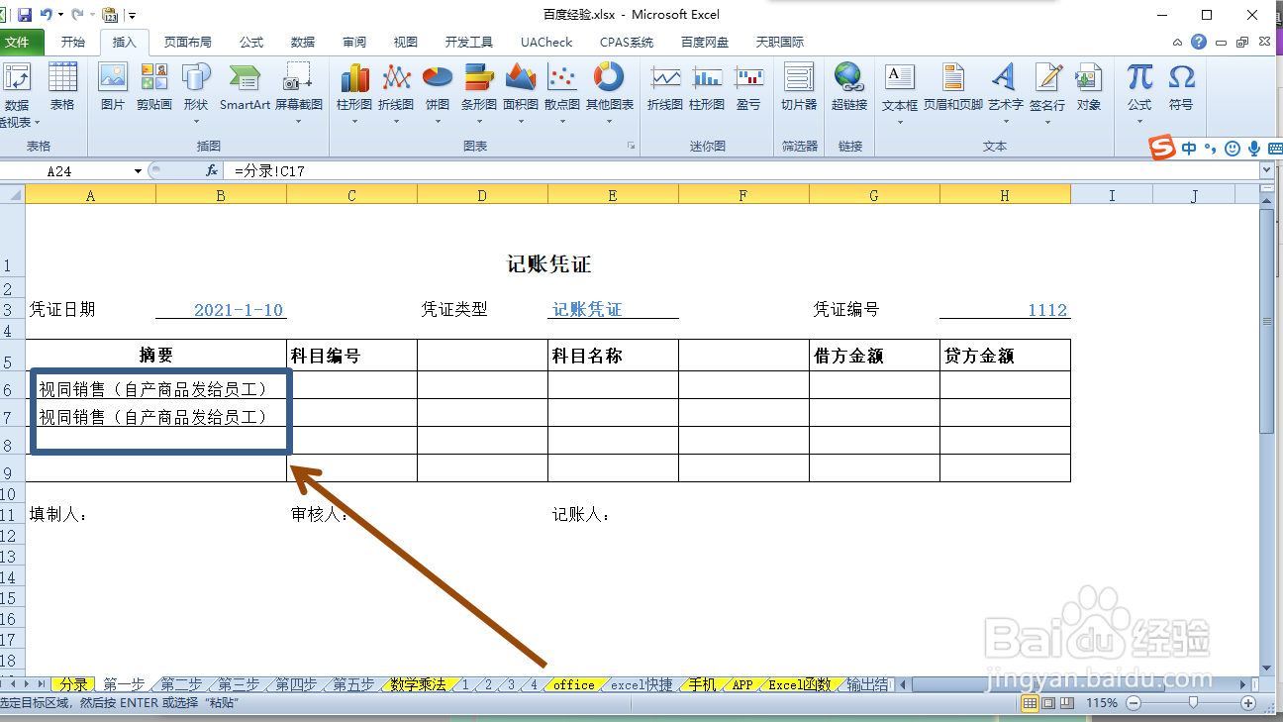The height and width of the screenshot is (722, 1283).
Task: Insert a SmartArt graphic
Action: click(x=245, y=87)
